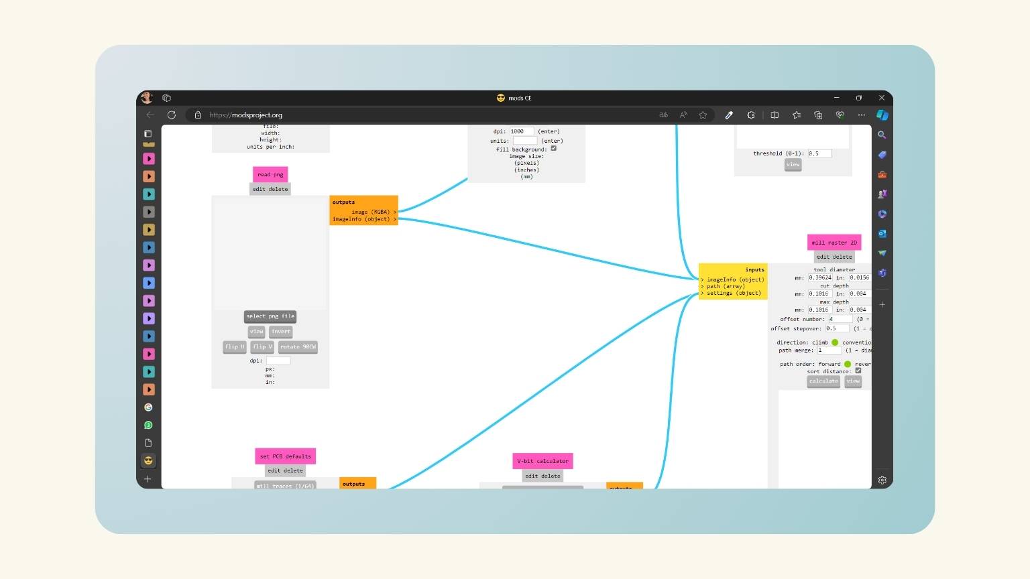
Task: Open the Favorites list icon
Action: pyautogui.click(x=796, y=115)
